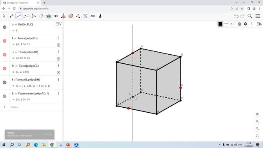Go back in browser history
Viewport: 263px width, 148px height.
tap(4, 9)
